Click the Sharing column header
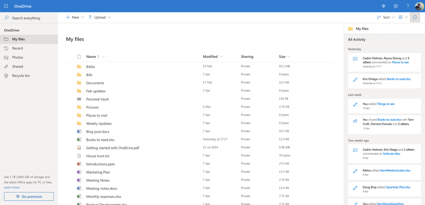The width and height of the screenshot is (425, 205). point(247,57)
